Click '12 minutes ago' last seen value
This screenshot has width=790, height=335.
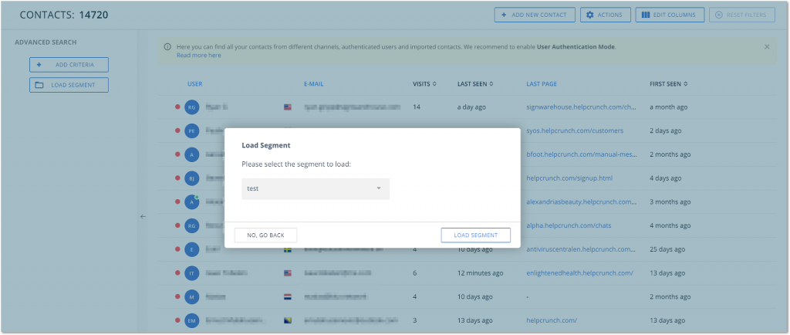pyautogui.click(x=480, y=273)
